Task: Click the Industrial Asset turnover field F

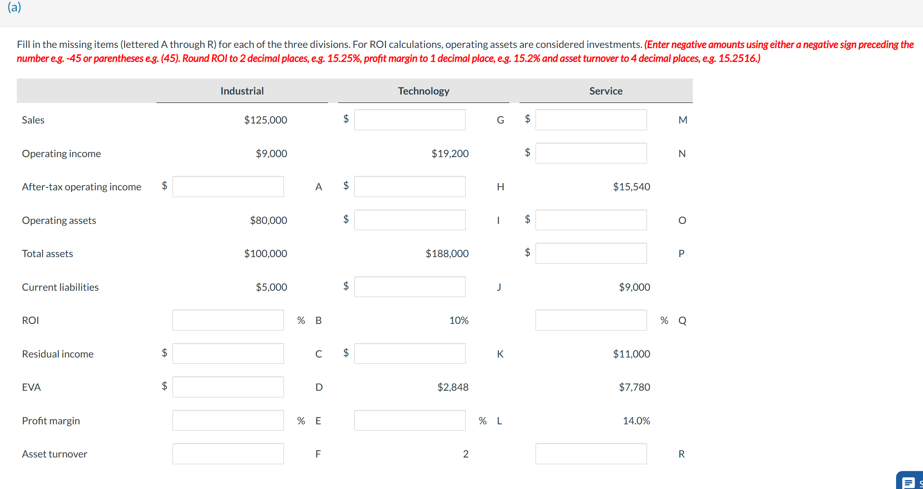Action: [228, 454]
